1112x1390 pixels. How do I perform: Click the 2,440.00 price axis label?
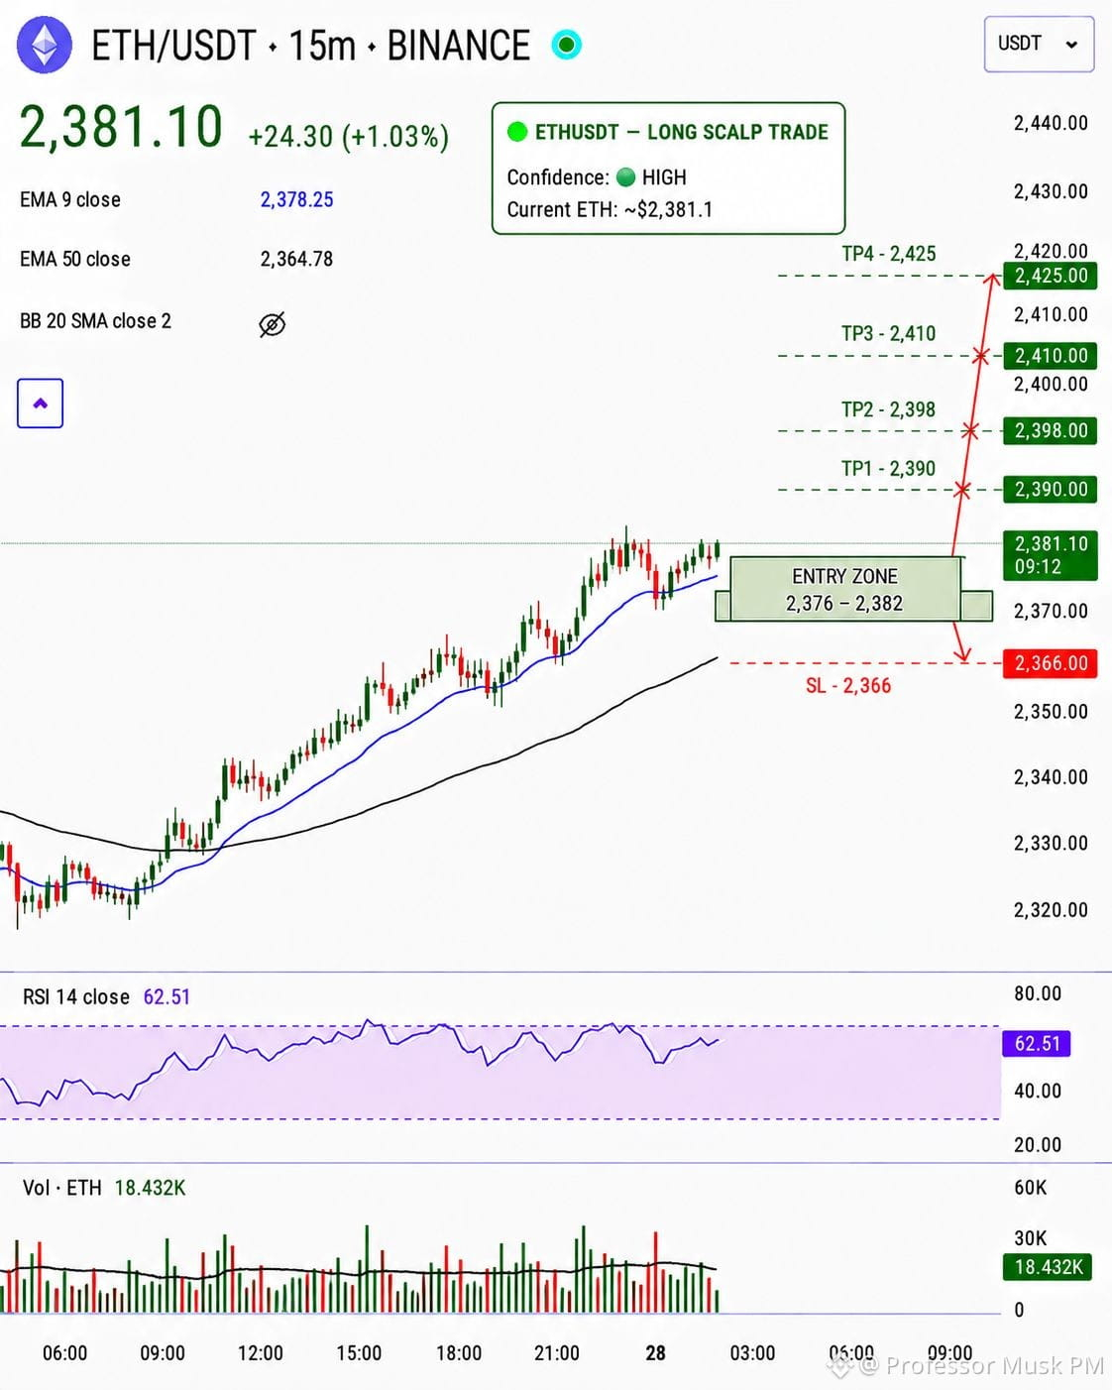point(1051,123)
